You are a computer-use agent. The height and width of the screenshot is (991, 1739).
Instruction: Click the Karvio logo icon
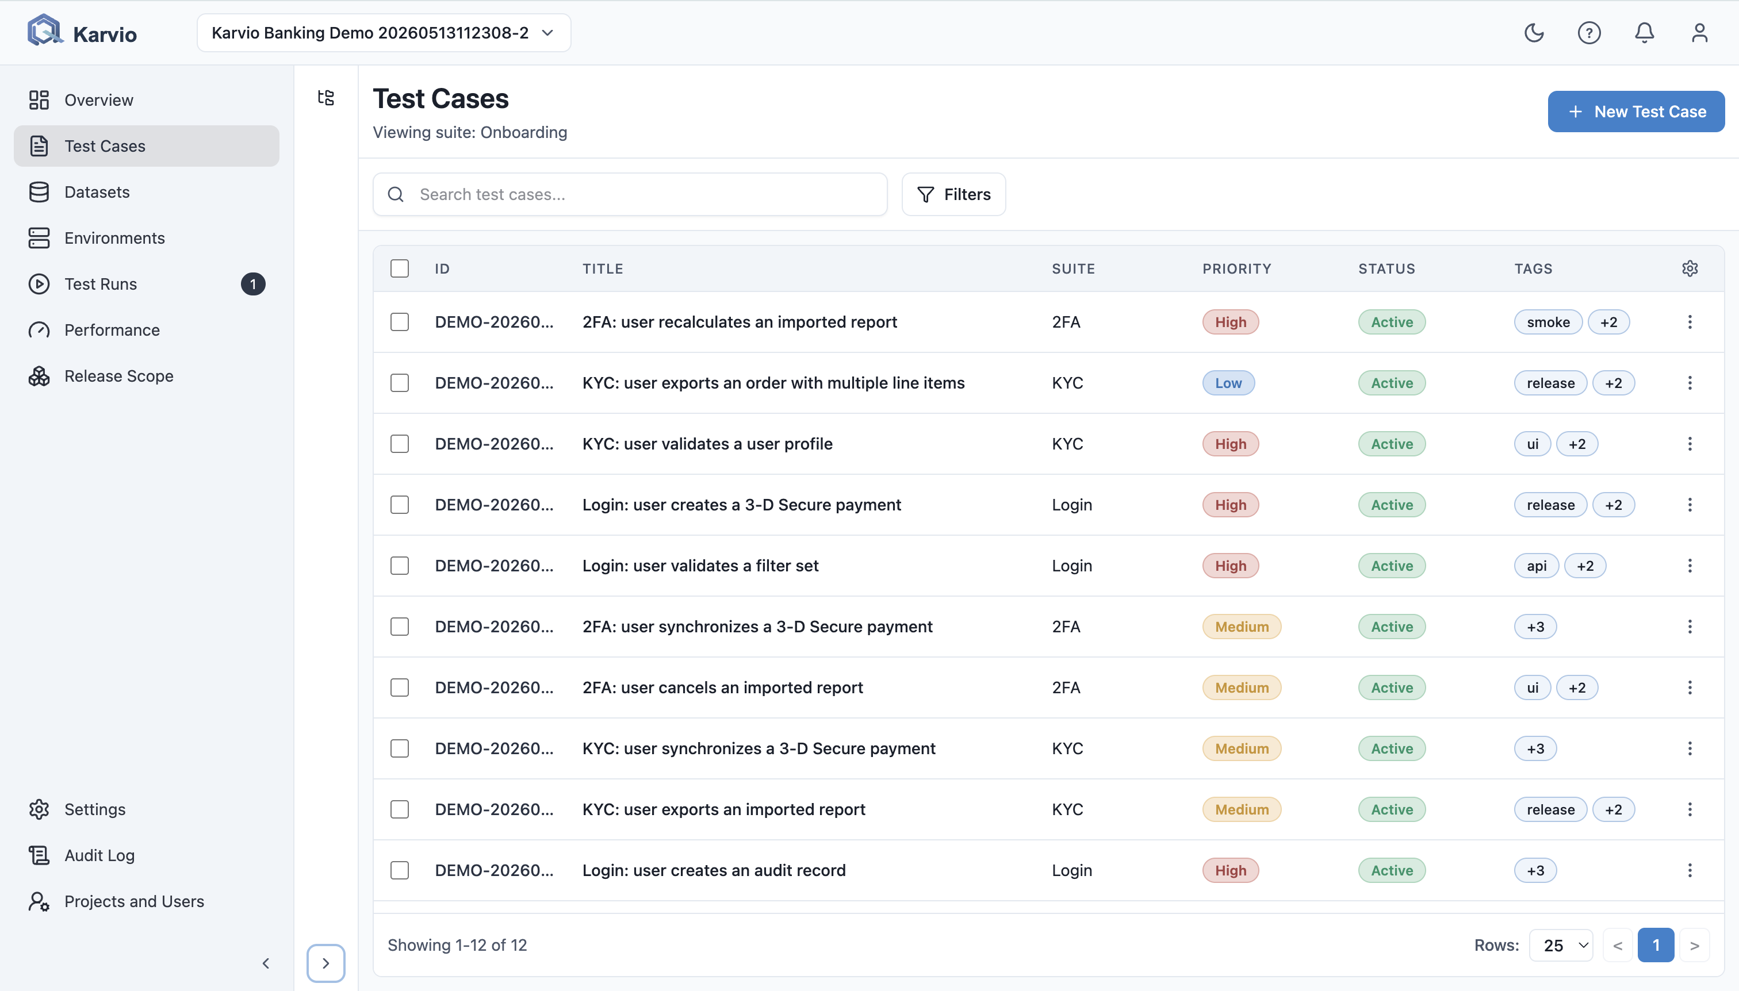[44, 31]
